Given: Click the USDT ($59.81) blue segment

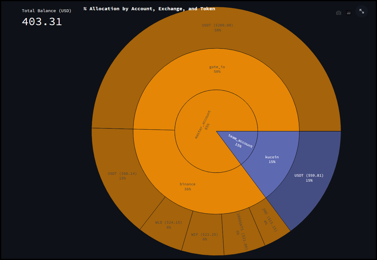Looking at the screenshot, I should pos(309,178).
